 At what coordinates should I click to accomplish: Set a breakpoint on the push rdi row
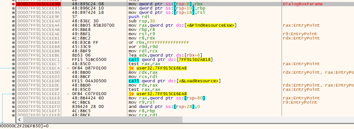14,17
